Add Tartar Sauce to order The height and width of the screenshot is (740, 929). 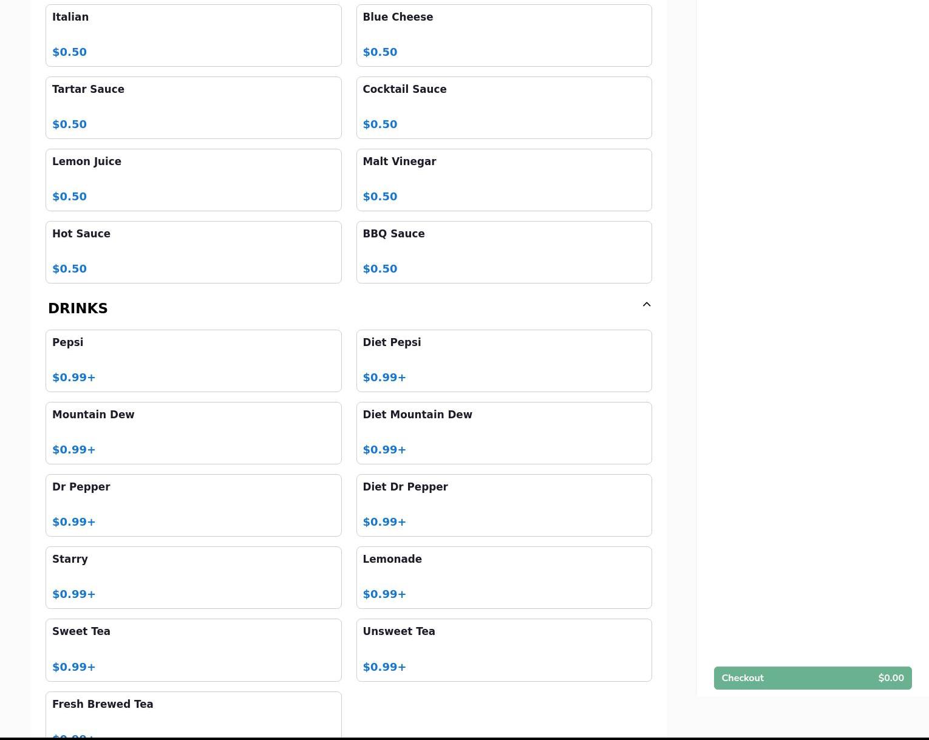pyautogui.click(x=193, y=107)
